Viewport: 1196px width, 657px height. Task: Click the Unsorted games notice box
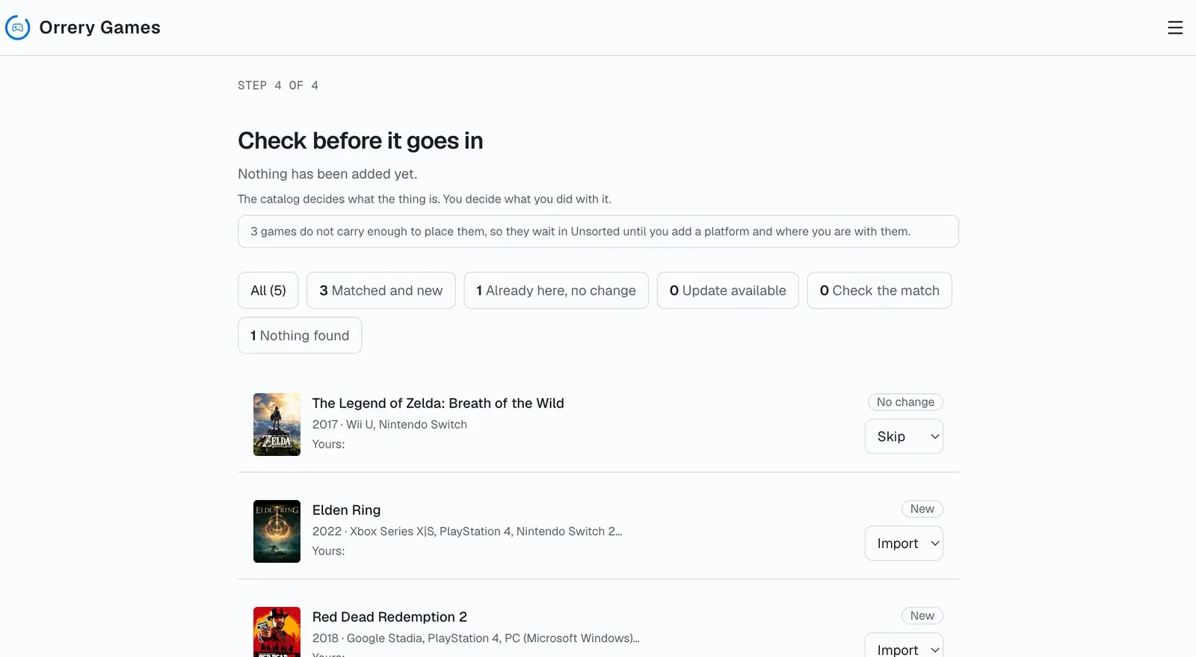tap(598, 232)
